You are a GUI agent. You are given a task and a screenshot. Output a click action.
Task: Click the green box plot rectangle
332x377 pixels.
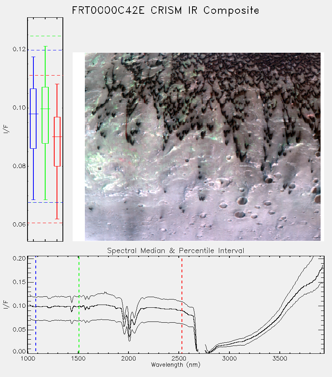tap(45, 115)
